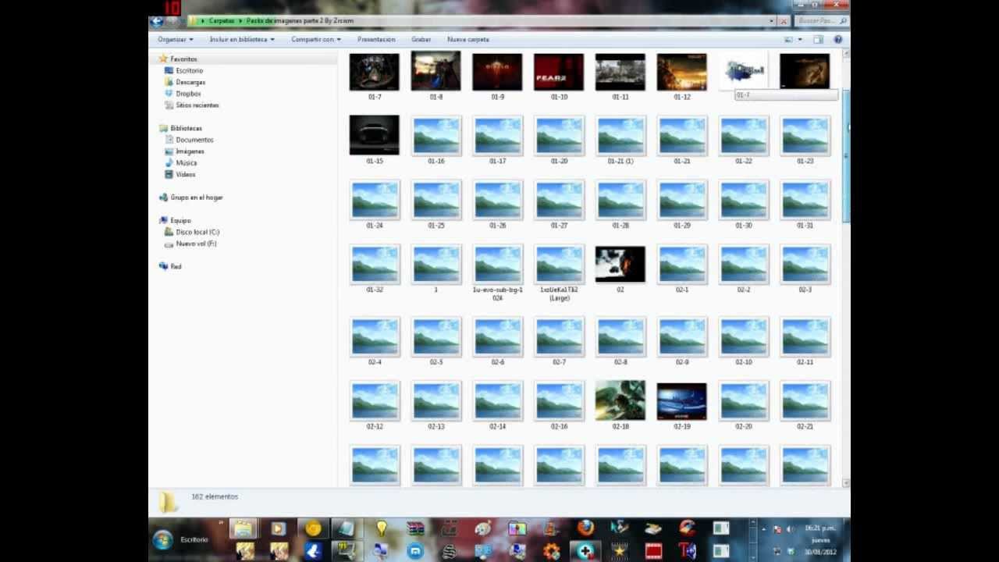The height and width of the screenshot is (562, 999).
Task: Select image thumbnail 01-11
Action: (620, 72)
